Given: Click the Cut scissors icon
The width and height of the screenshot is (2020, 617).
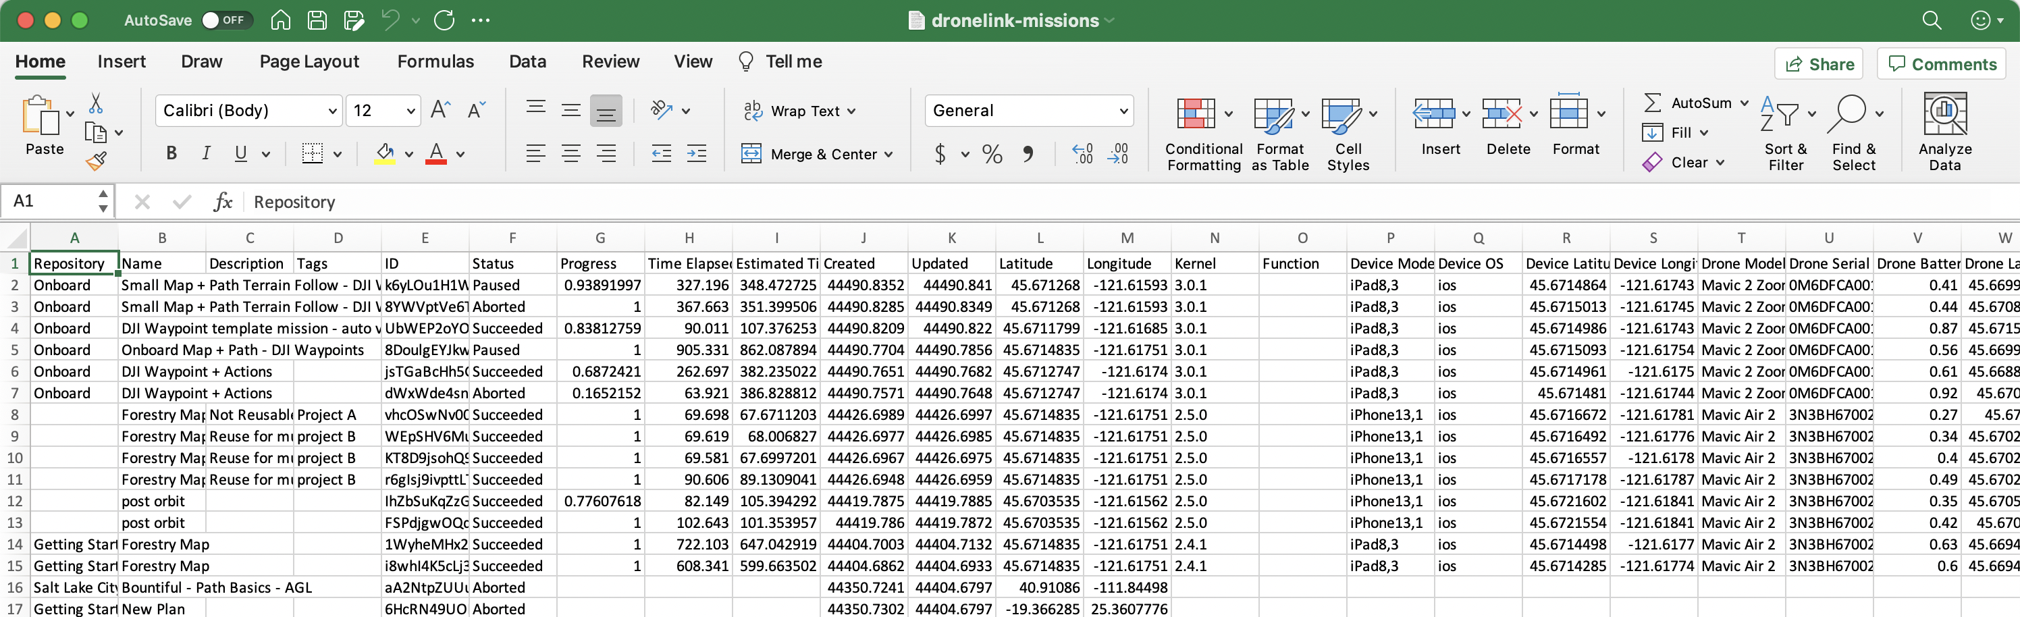Looking at the screenshot, I should 96,103.
